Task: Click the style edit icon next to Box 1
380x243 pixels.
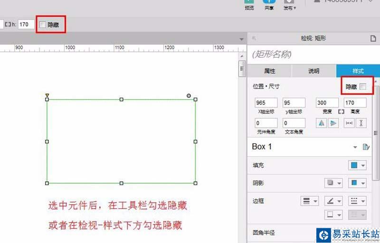Action: pyautogui.click(x=366, y=147)
